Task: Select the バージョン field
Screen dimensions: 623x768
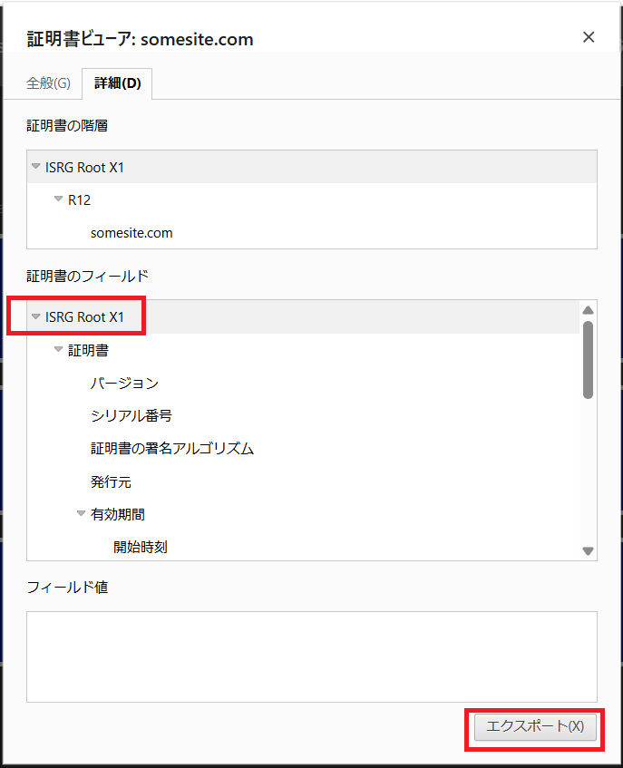Action: tap(124, 383)
